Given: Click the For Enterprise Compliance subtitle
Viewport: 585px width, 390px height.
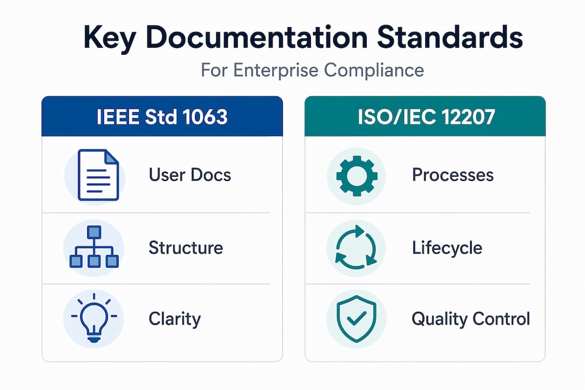Looking at the screenshot, I should click(313, 70).
